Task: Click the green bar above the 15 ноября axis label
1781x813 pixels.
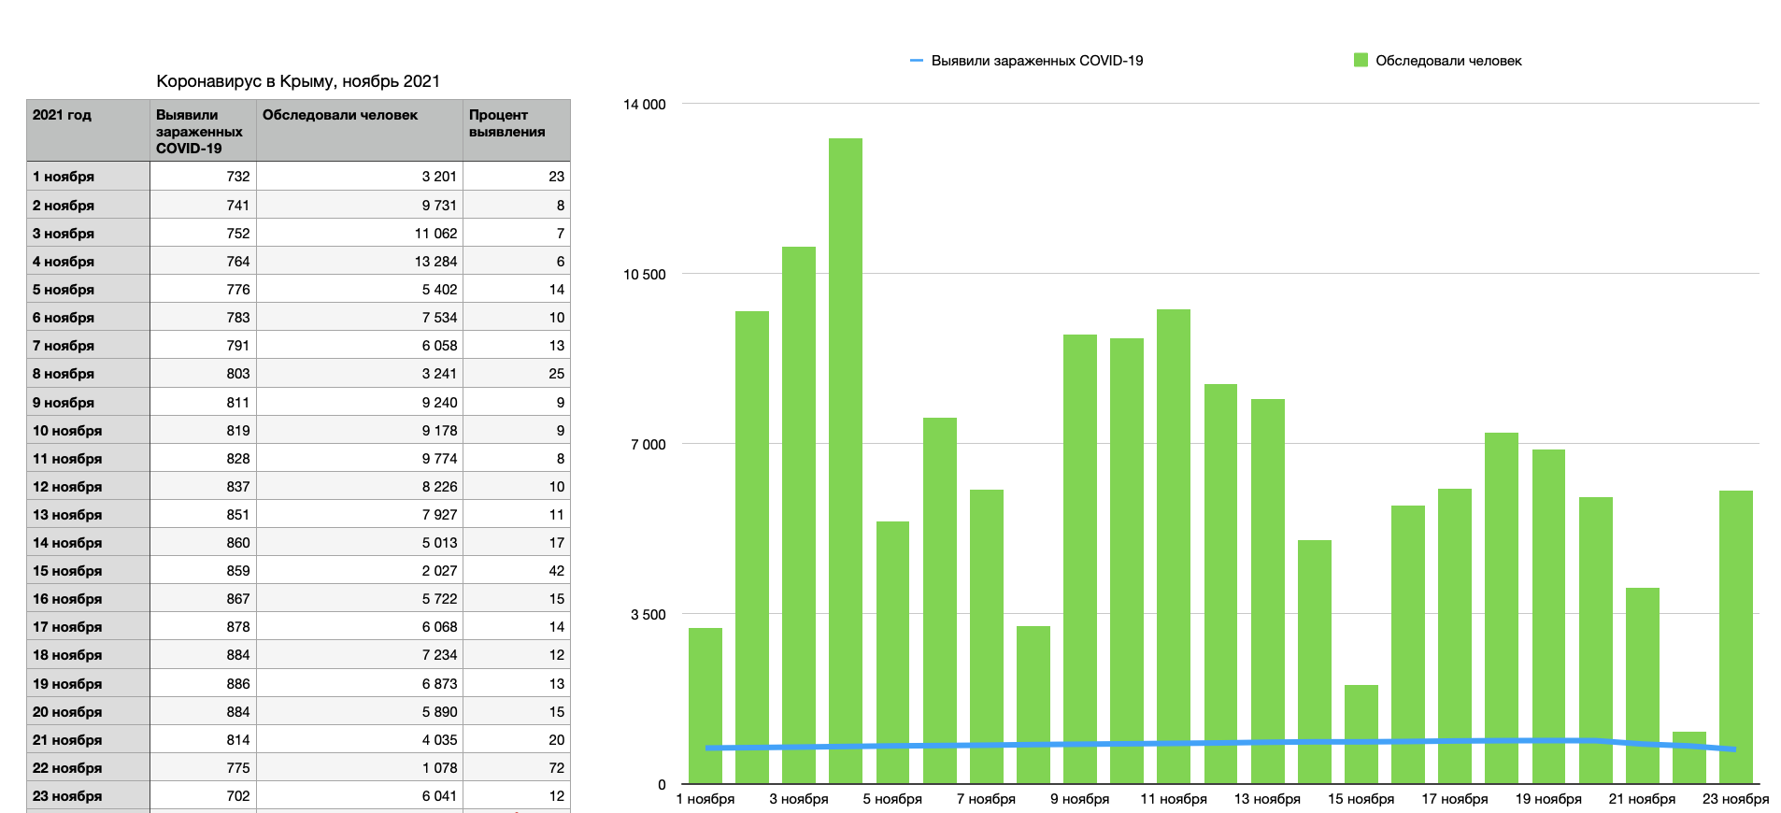Action: (1361, 735)
